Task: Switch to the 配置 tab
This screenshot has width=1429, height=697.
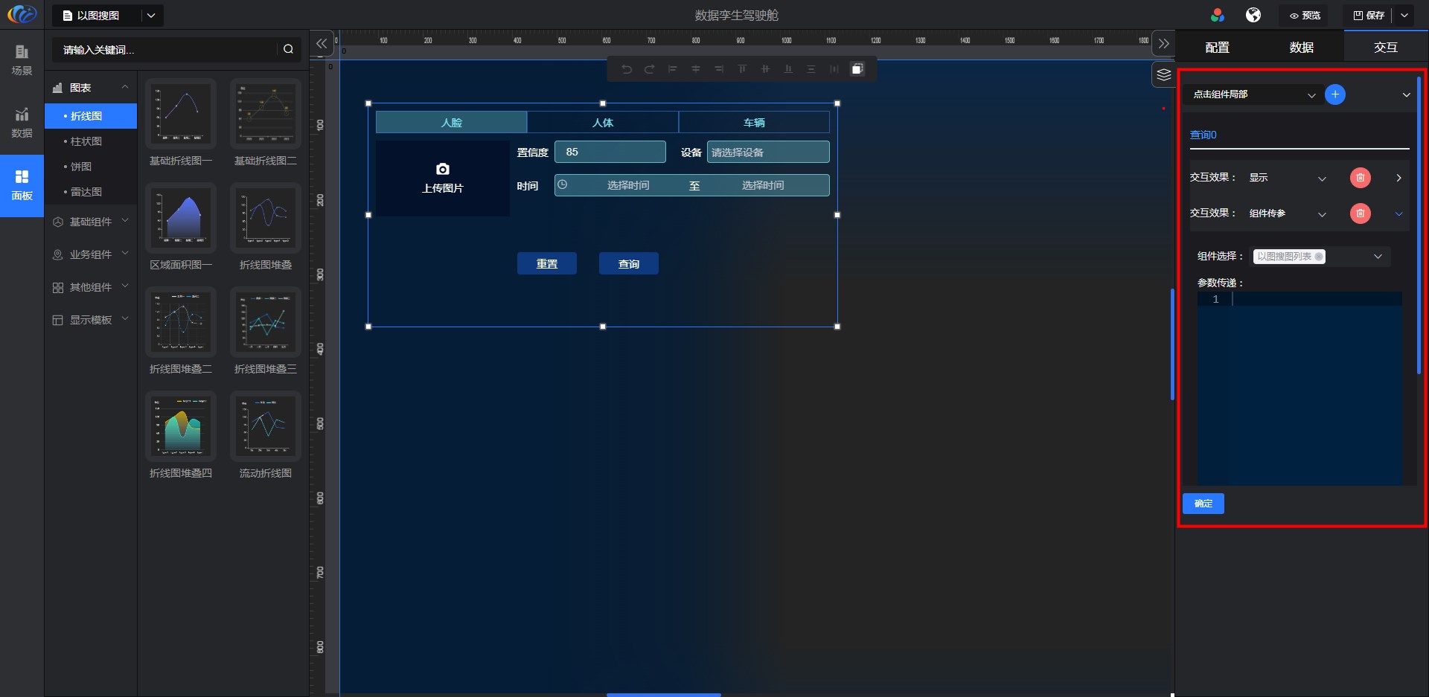Action: coord(1217,48)
